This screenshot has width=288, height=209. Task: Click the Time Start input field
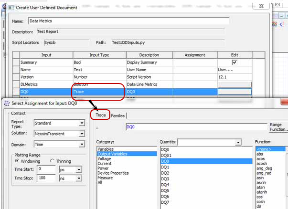pyautogui.click(x=46, y=169)
